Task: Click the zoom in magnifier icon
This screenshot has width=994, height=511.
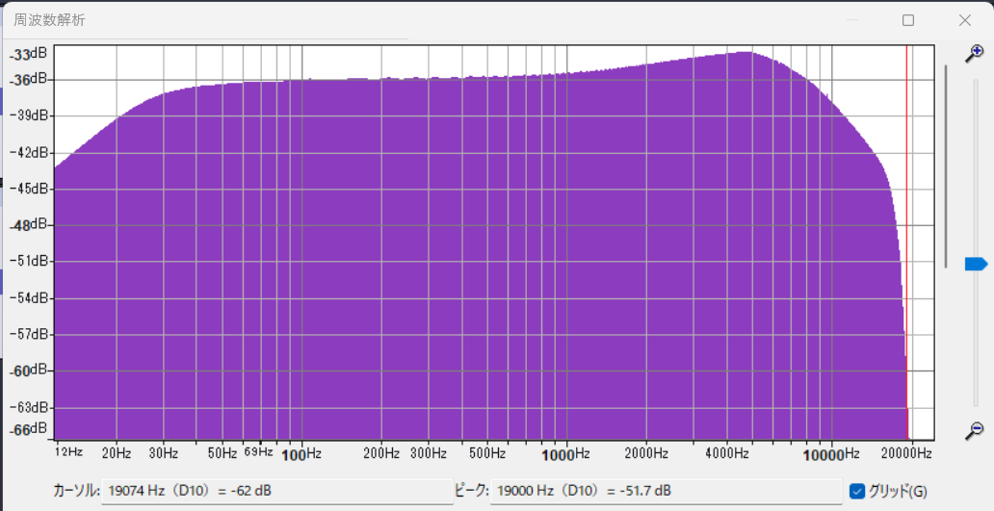Action: coord(975,53)
